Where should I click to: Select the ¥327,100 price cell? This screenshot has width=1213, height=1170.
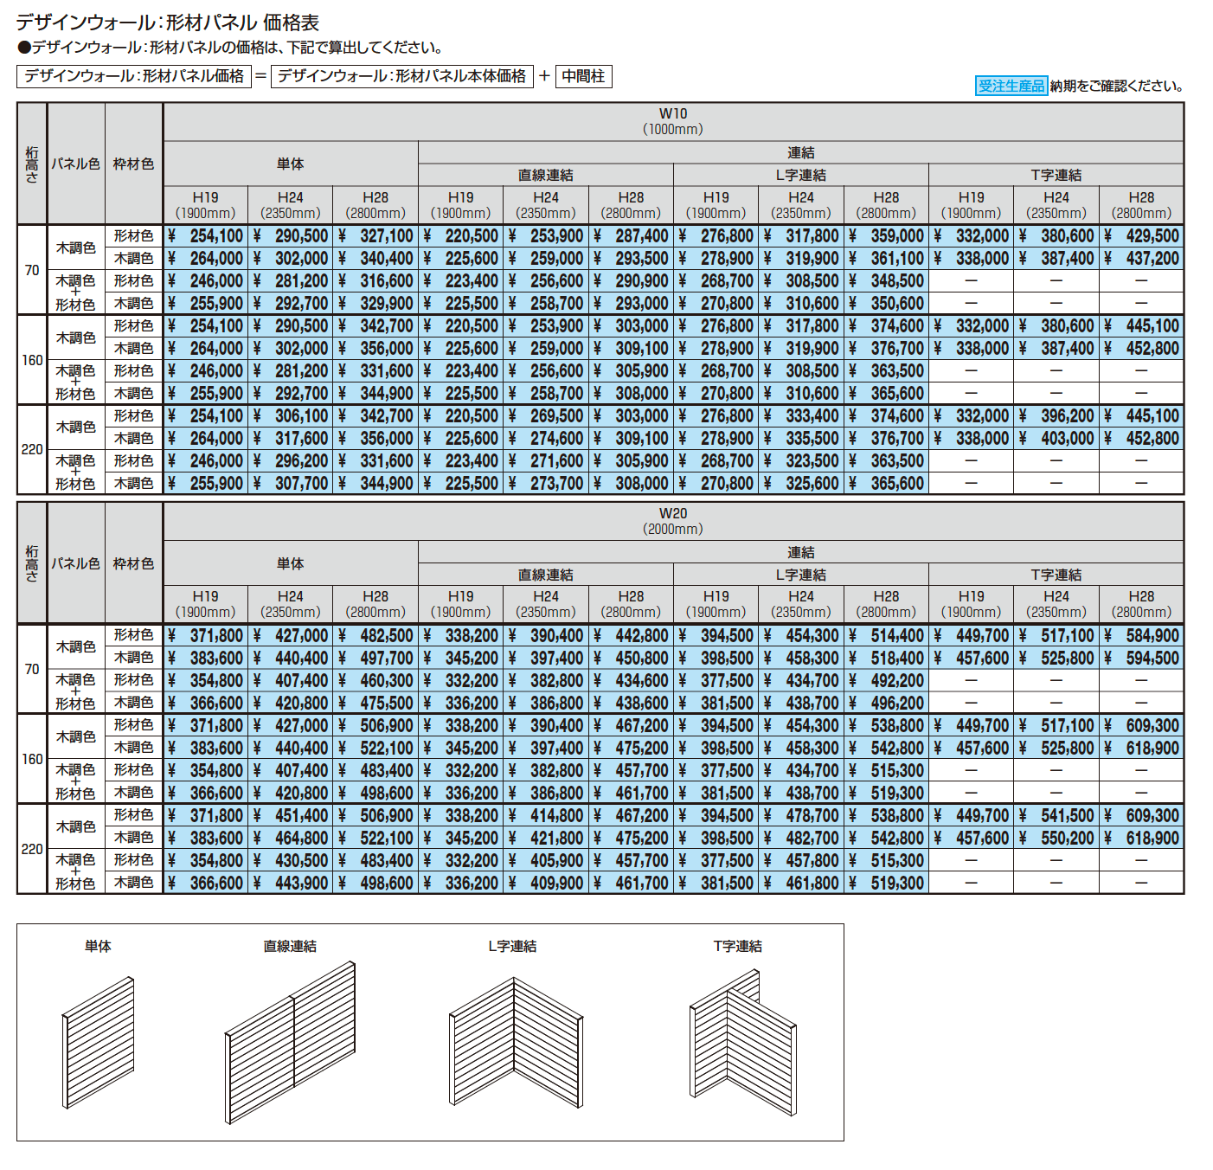pyautogui.click(x=375, y=235)
